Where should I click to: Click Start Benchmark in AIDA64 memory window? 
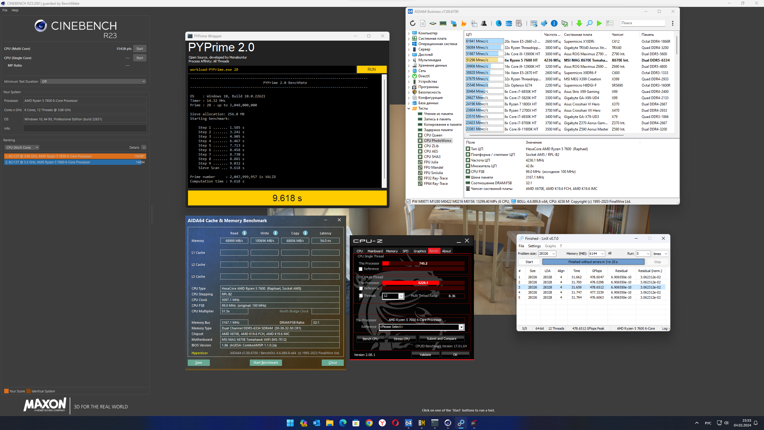[x=265, y=363]
